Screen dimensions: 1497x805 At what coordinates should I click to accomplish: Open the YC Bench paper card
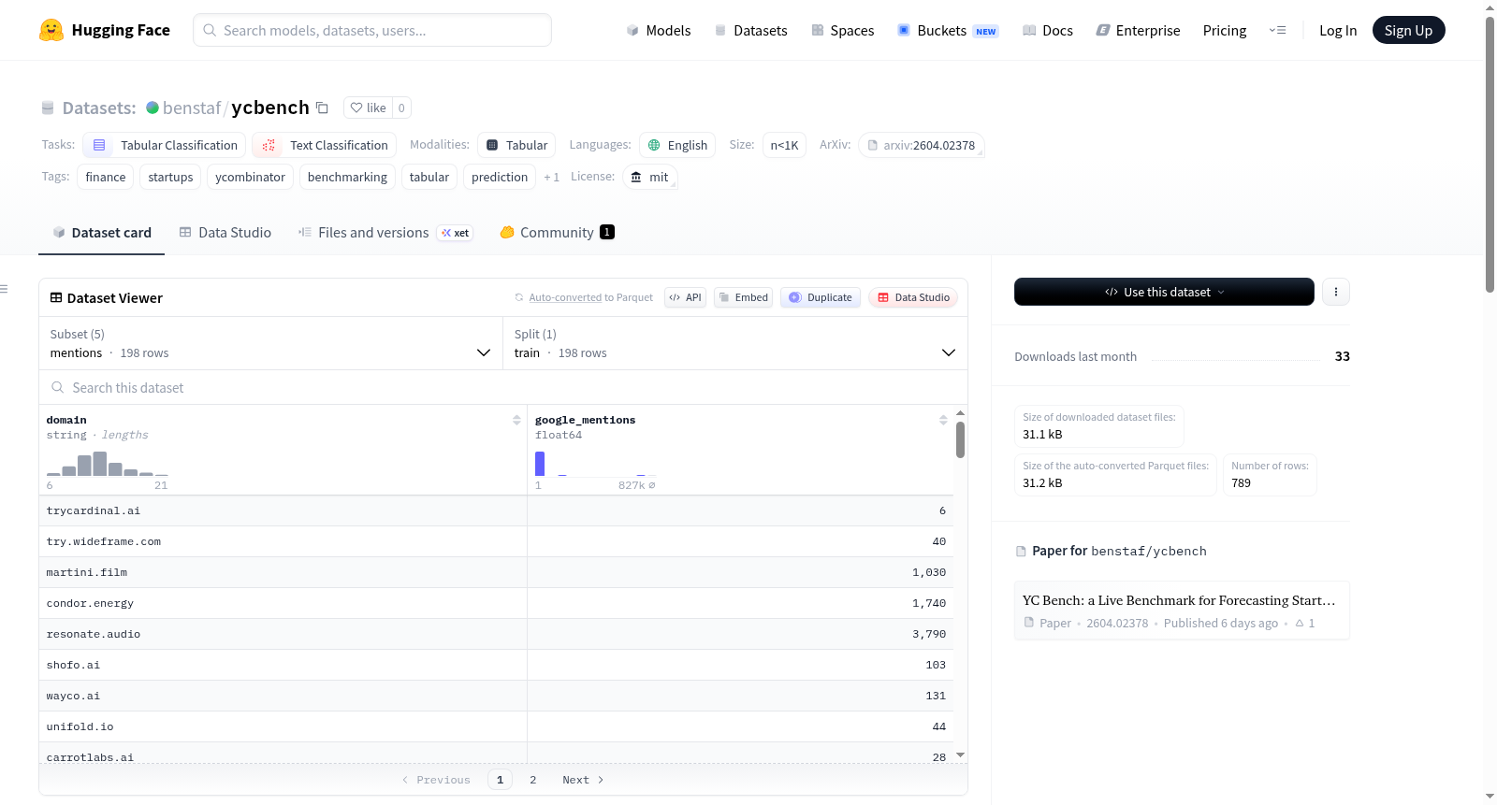(x=1182, y=611)
